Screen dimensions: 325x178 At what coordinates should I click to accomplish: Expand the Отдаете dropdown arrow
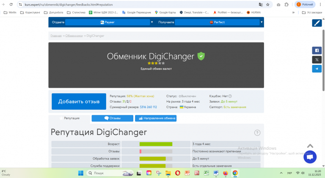point(152,22)
